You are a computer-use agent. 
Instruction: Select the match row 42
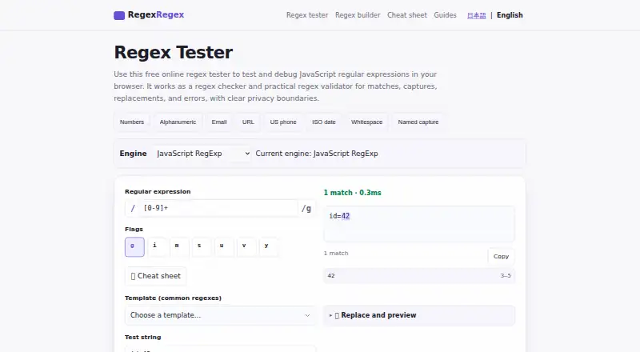[419, 276]
